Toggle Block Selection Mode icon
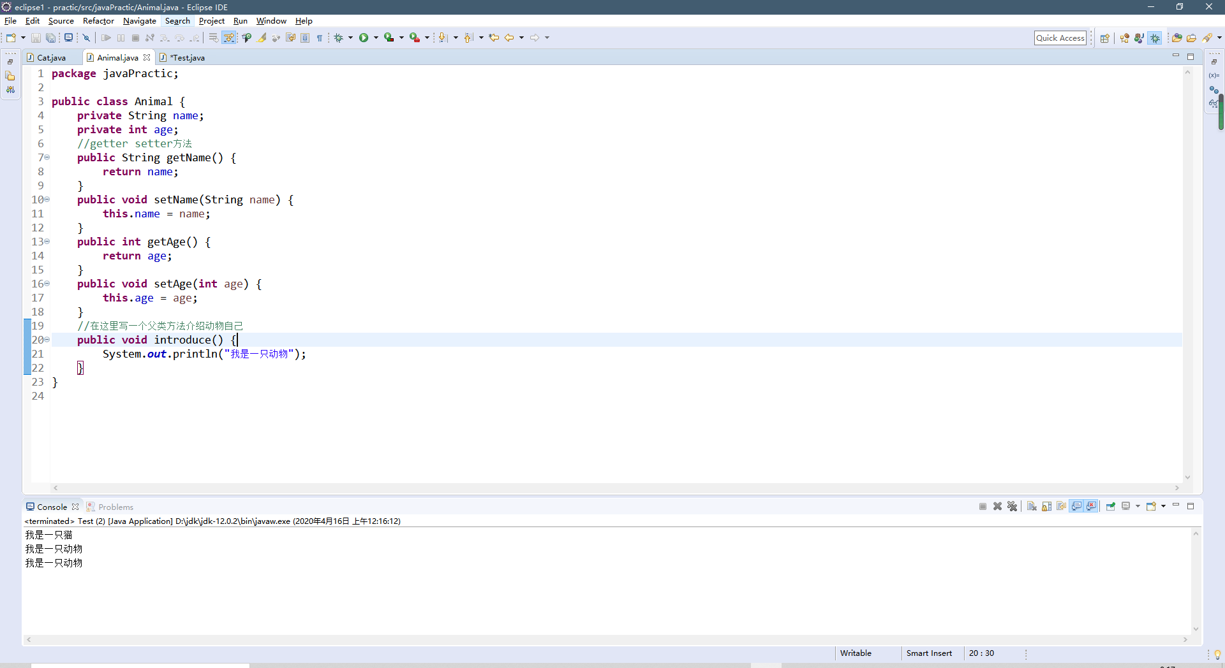 pyautogui.click(x=305, y=38)
